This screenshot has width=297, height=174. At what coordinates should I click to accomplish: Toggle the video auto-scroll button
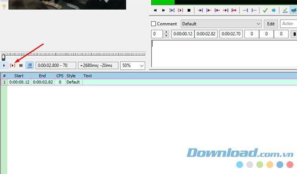30,65
